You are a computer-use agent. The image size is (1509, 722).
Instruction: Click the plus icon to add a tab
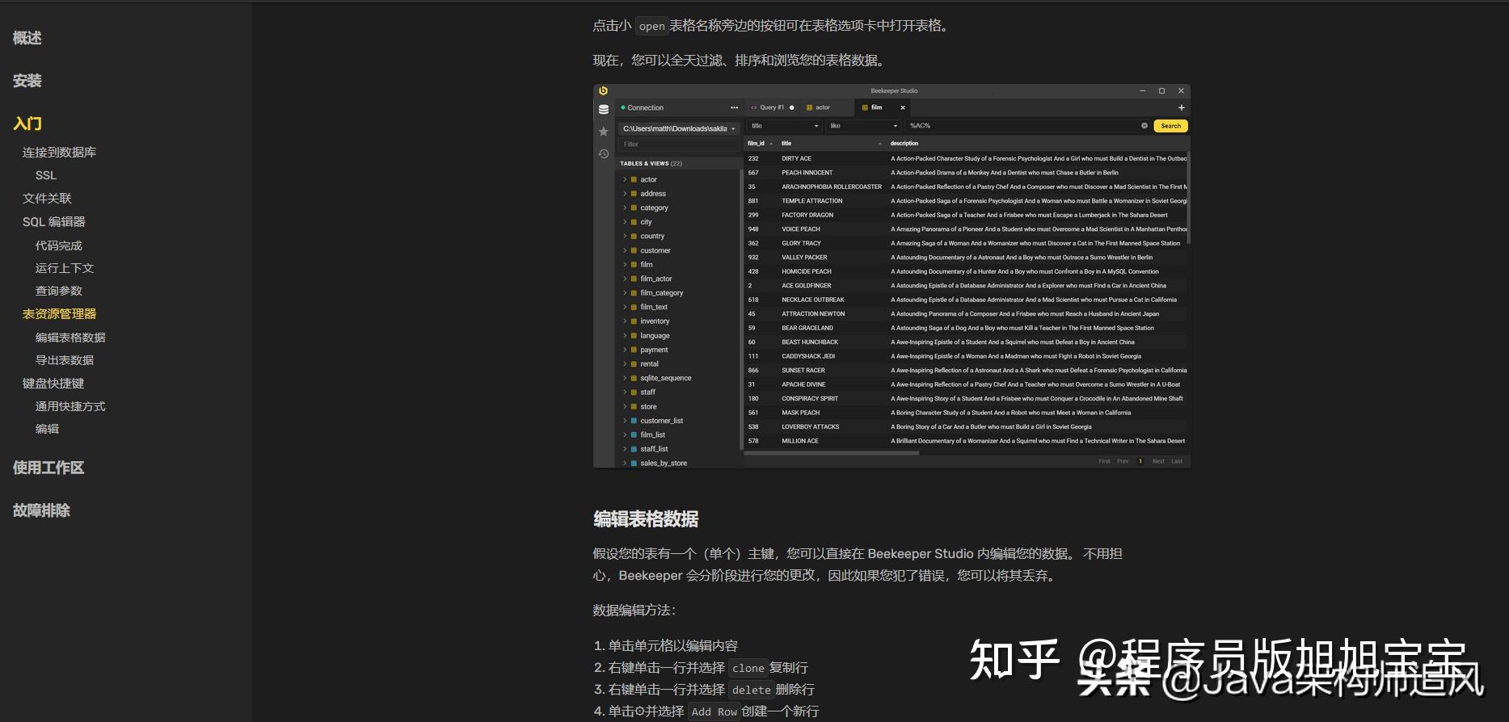click(x=1181, y=107)
